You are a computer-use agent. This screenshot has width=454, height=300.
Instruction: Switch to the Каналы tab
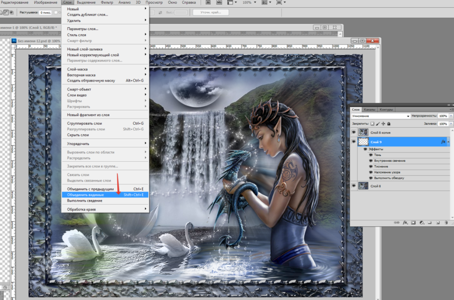[370, 110]
